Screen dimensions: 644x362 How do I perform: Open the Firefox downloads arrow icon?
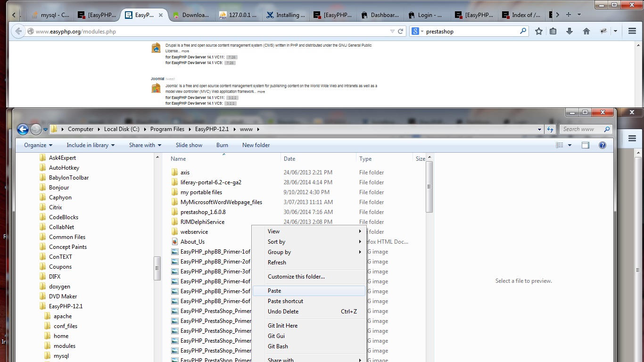(570, 32)
